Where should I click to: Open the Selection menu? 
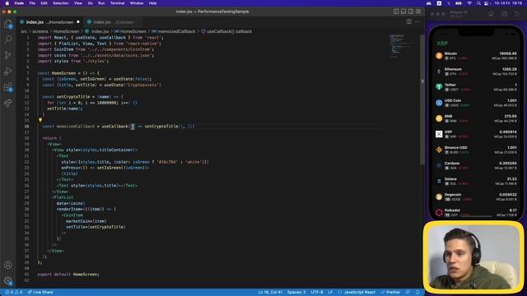point(60,3)
